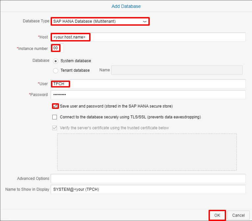Screen dimensions: 252x221
Task: Cancel the Add Database dialog
Action: [238, 215]
